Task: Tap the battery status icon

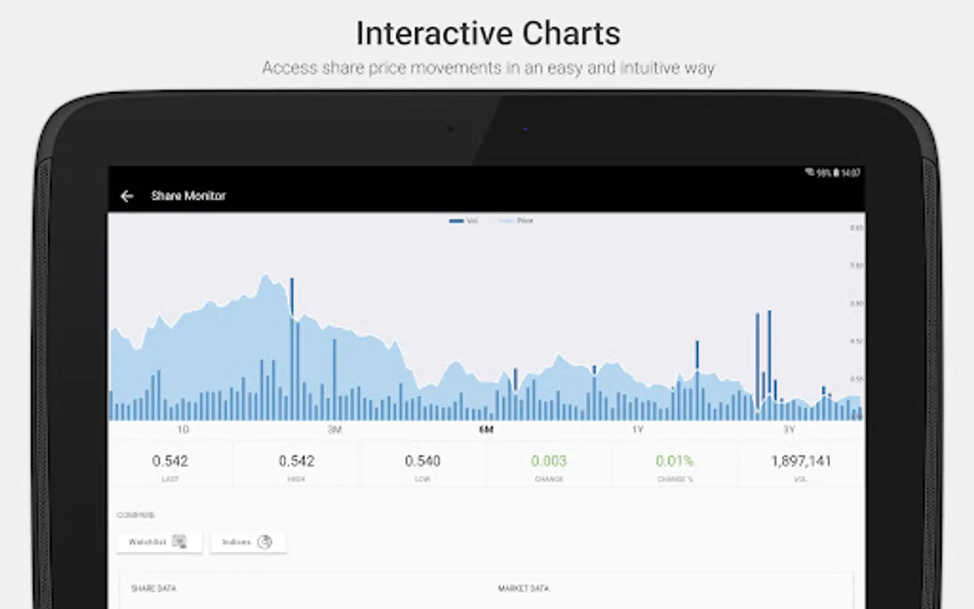Action: [x=836, y=173]
